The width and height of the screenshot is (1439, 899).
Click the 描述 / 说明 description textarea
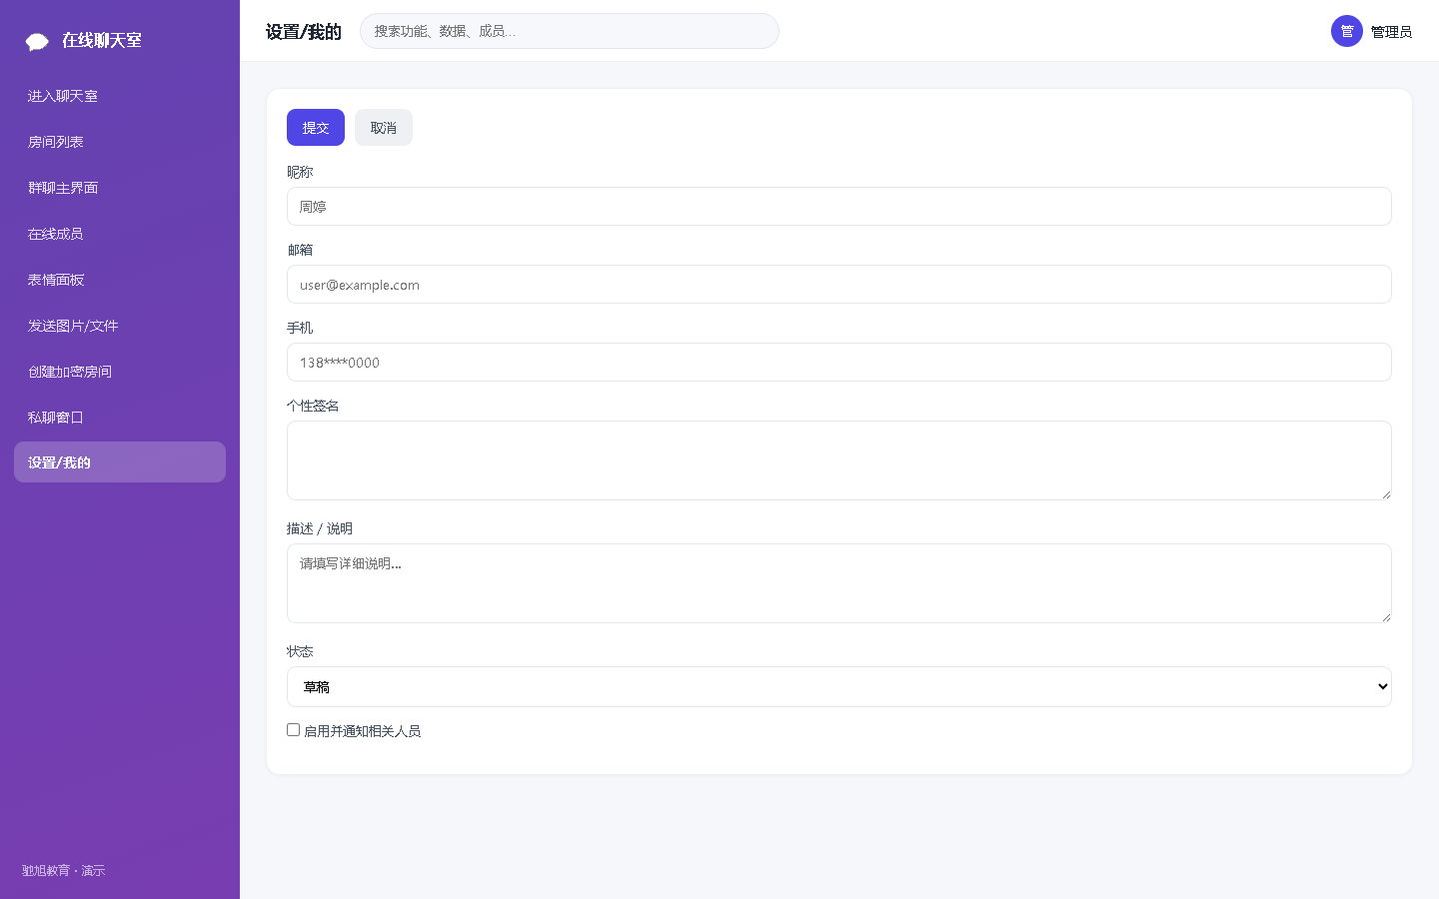click(x=839, y=583)
